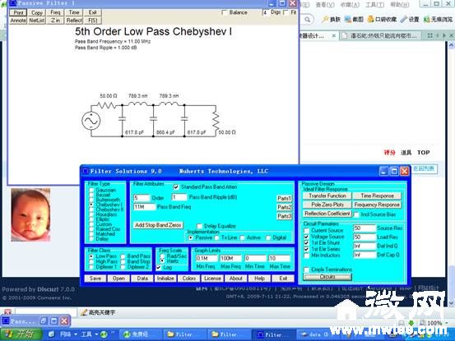Click the Order input field

click(142, 198)
